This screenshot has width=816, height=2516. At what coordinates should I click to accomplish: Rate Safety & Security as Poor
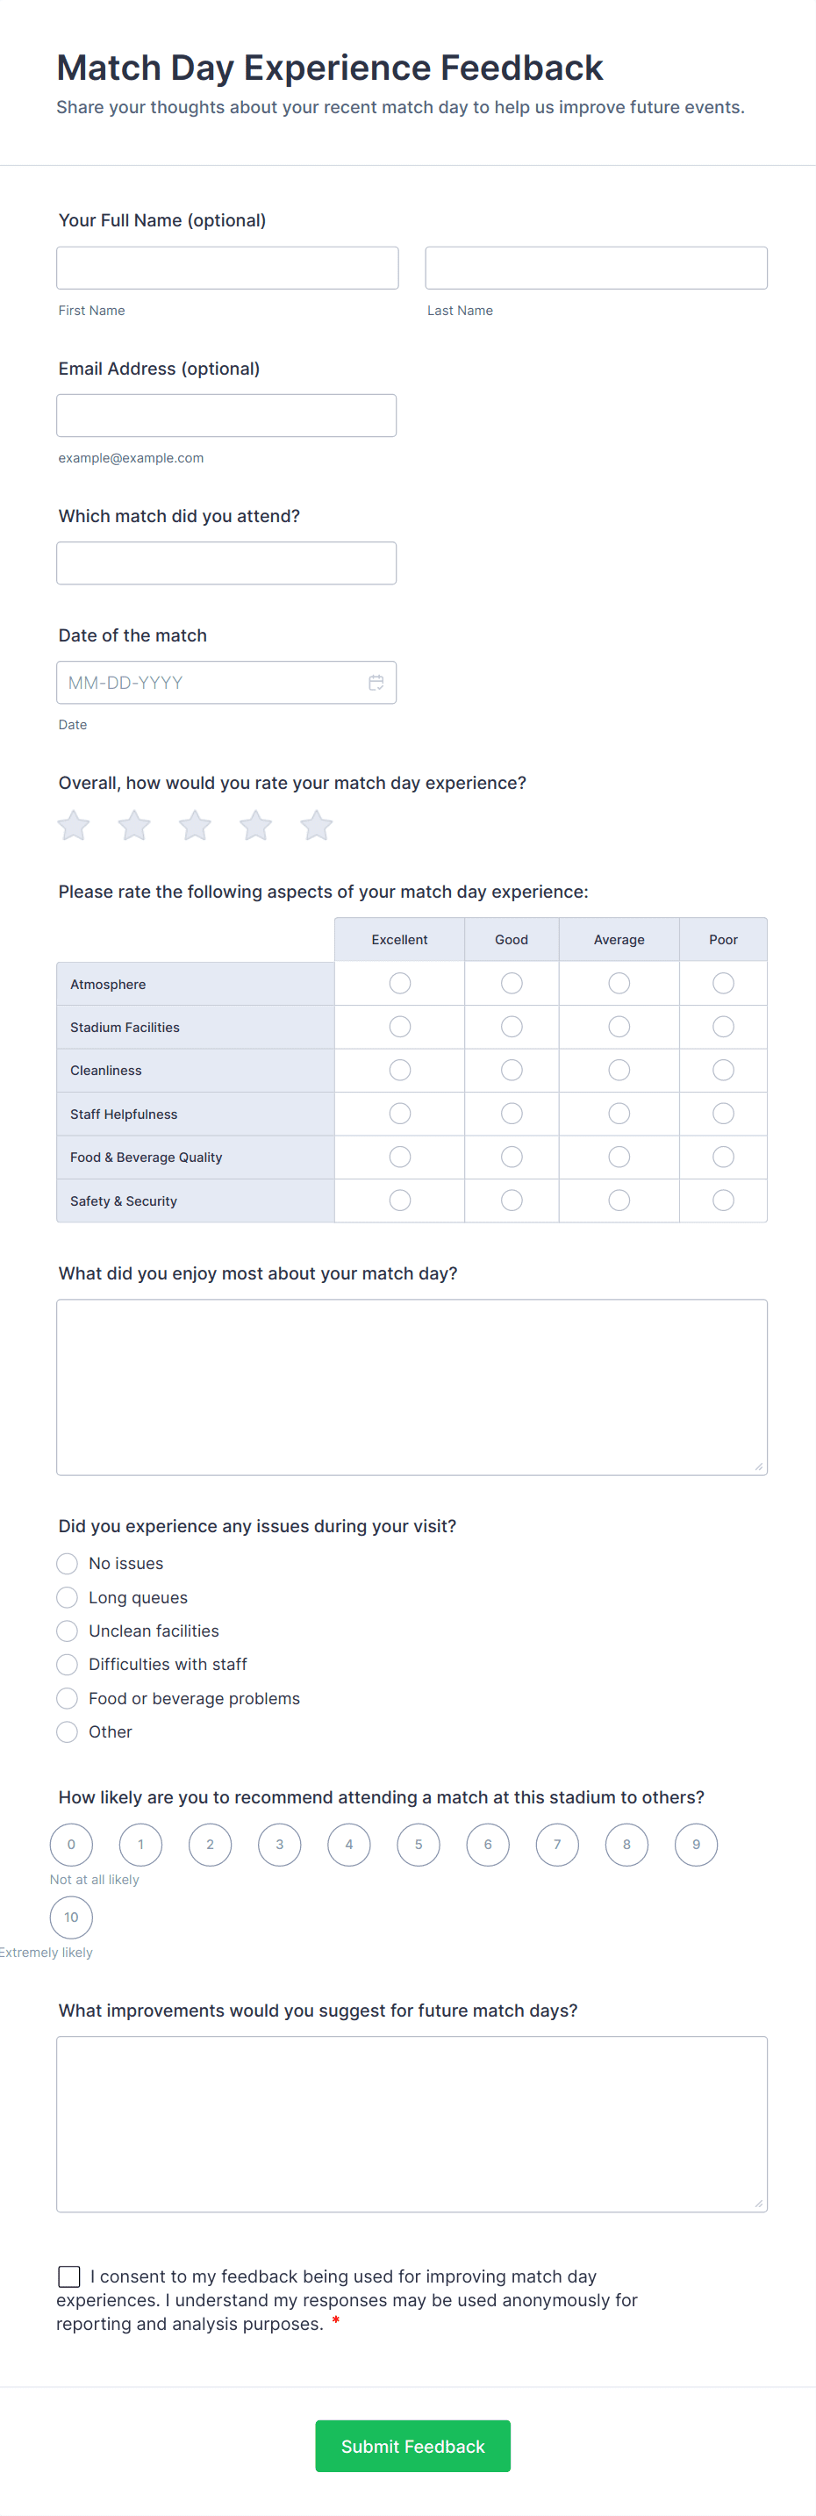pyautogui.click(x=723, y=1201)
